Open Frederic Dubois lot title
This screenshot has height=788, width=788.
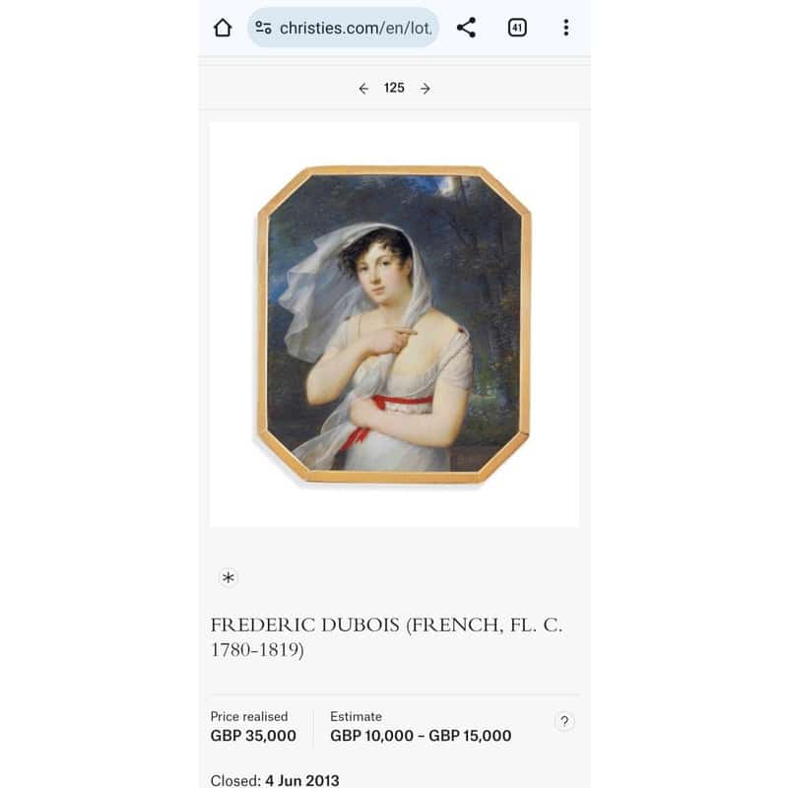pyautogui.click(x=386, y=637)
